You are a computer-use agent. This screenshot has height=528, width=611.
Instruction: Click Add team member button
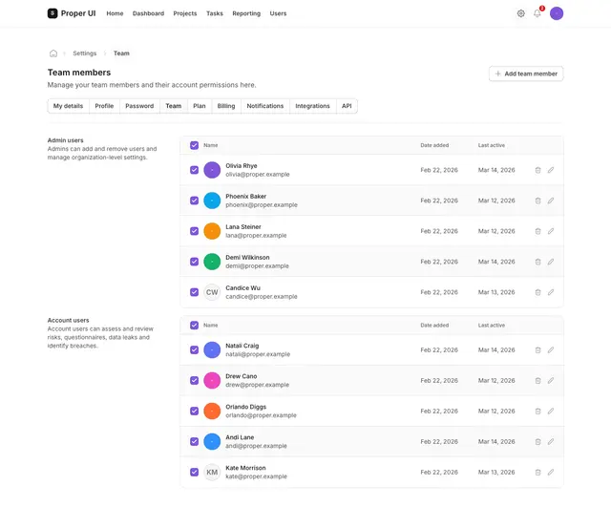[x=526, y=74]
